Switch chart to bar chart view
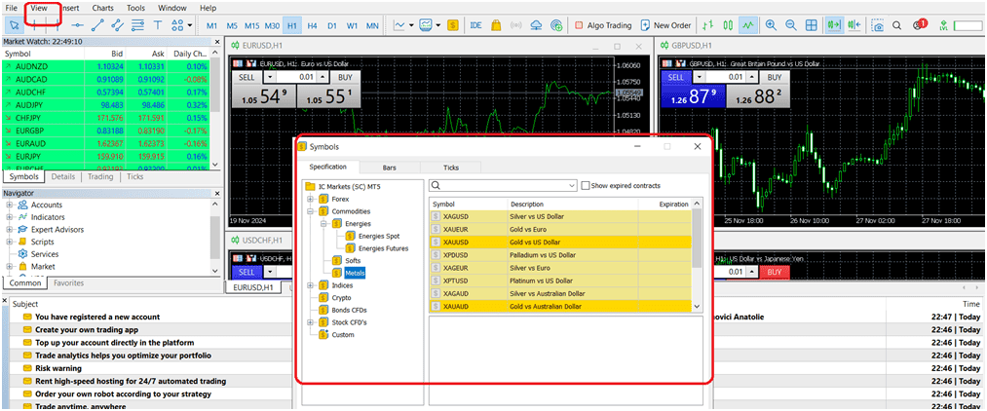The image size is (987, 411). click(x=708, y=25)
